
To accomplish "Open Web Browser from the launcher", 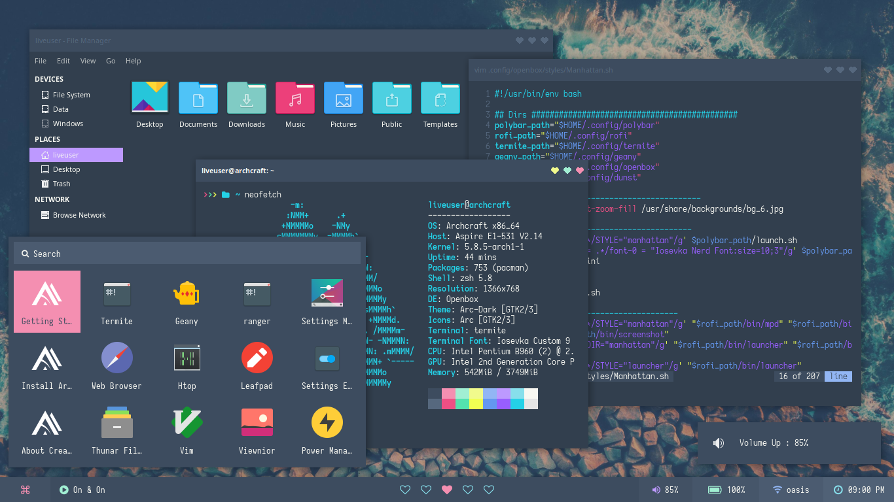I will (x=117, y=366).
